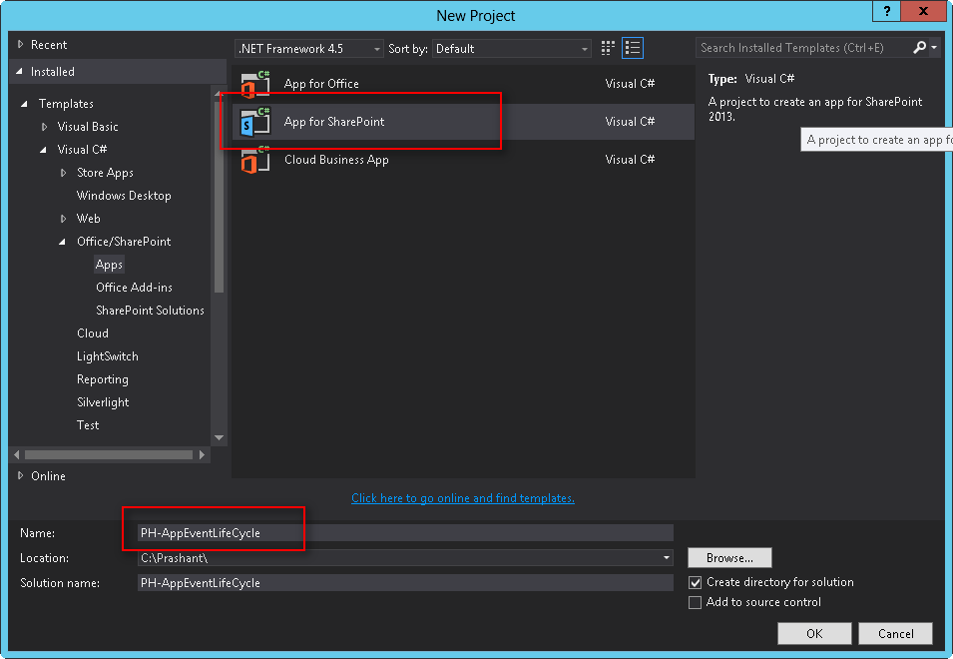Screen dimensions: 953x659
Task: Select the Cloud Business App template icon
Action: 255,160
